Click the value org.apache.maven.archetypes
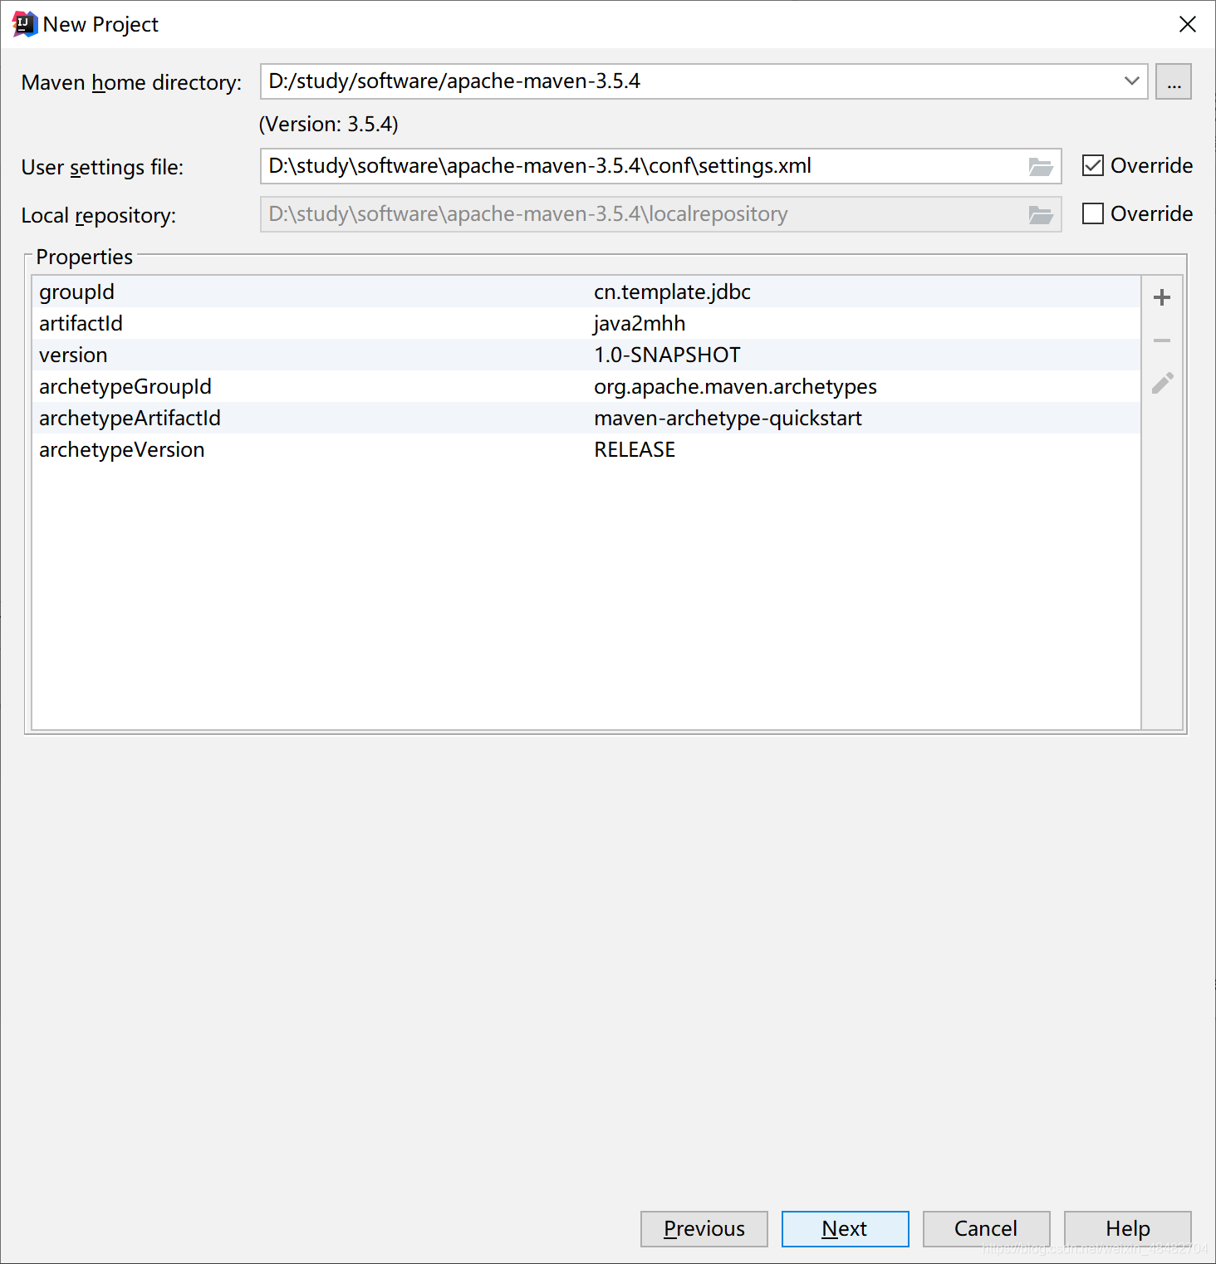This screenshot has height=1264, width=1216. (735, 387)
